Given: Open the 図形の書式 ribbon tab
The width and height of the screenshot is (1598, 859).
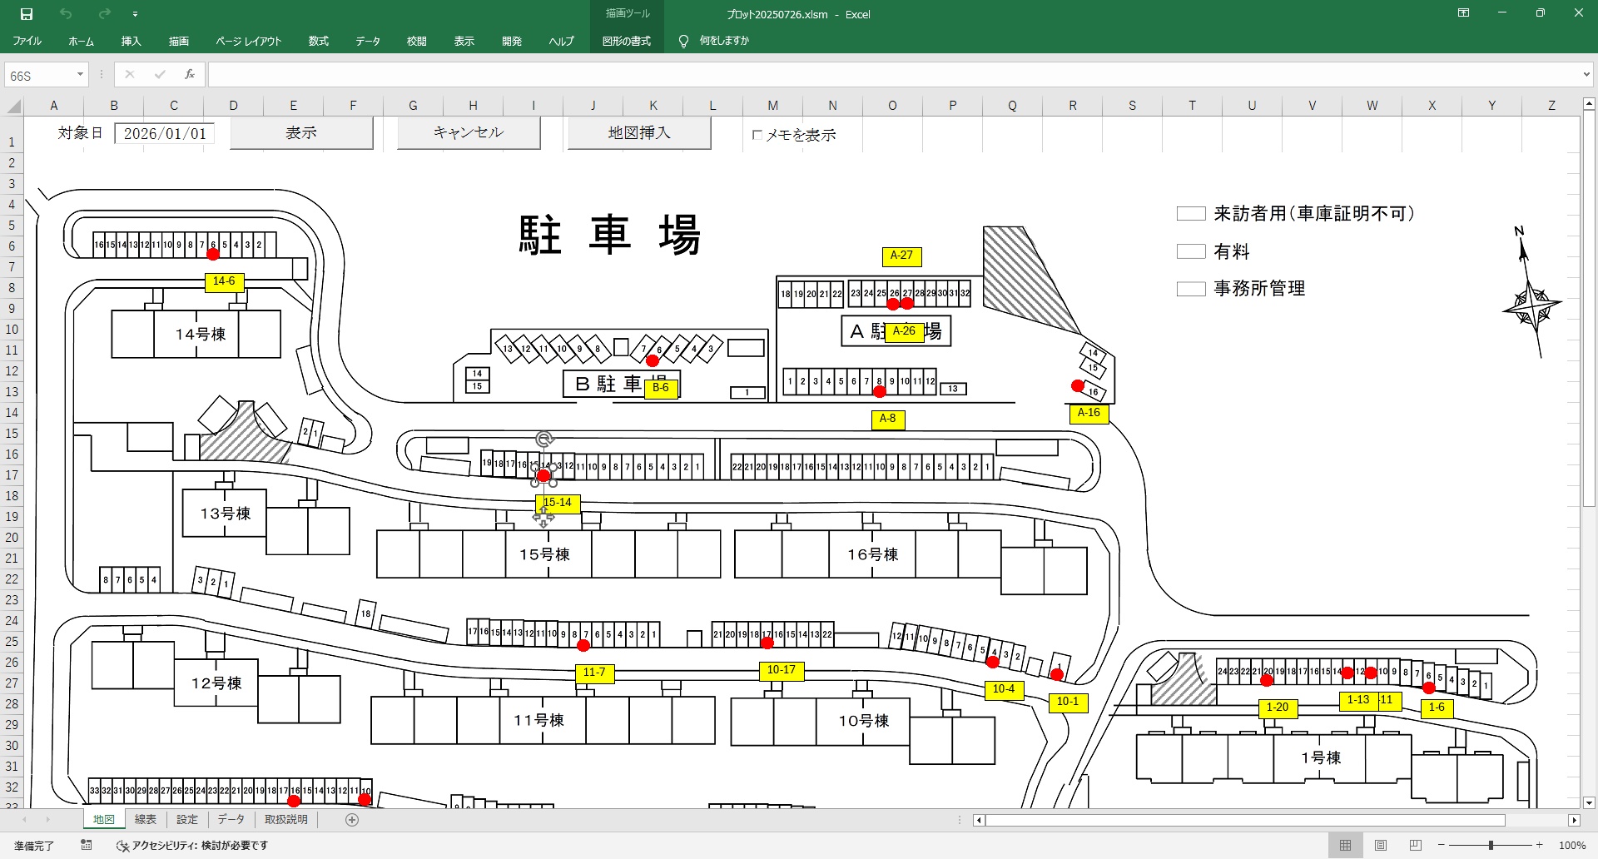Looking at the screenshot, I should 627,41.
